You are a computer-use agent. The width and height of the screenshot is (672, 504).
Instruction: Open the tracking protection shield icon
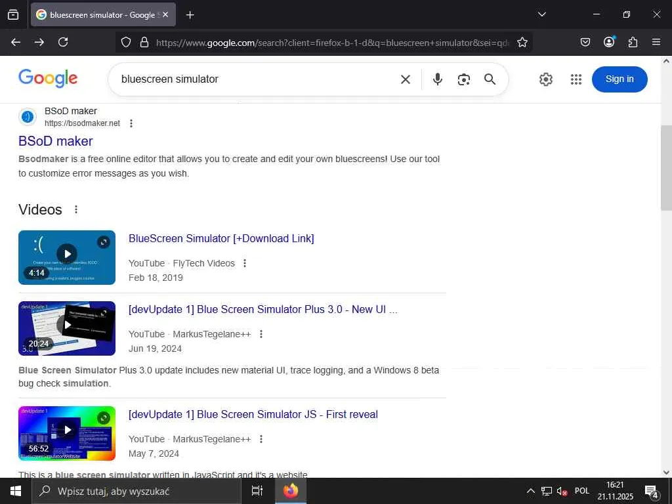pos(125,42)
